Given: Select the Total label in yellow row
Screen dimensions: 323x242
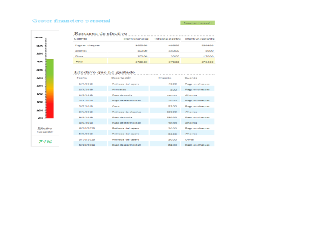Looking at the screenshot, I should coord(79,62).
